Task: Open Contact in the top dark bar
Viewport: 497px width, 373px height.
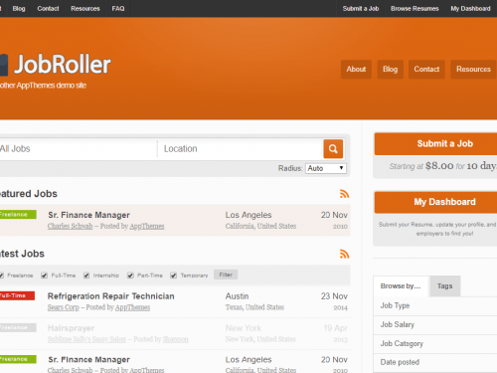Action: 48,9
